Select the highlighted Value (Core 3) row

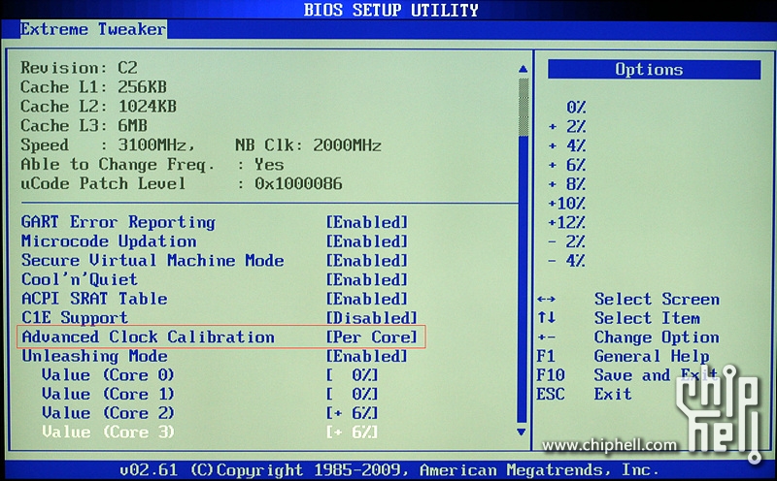click(108, 432)
